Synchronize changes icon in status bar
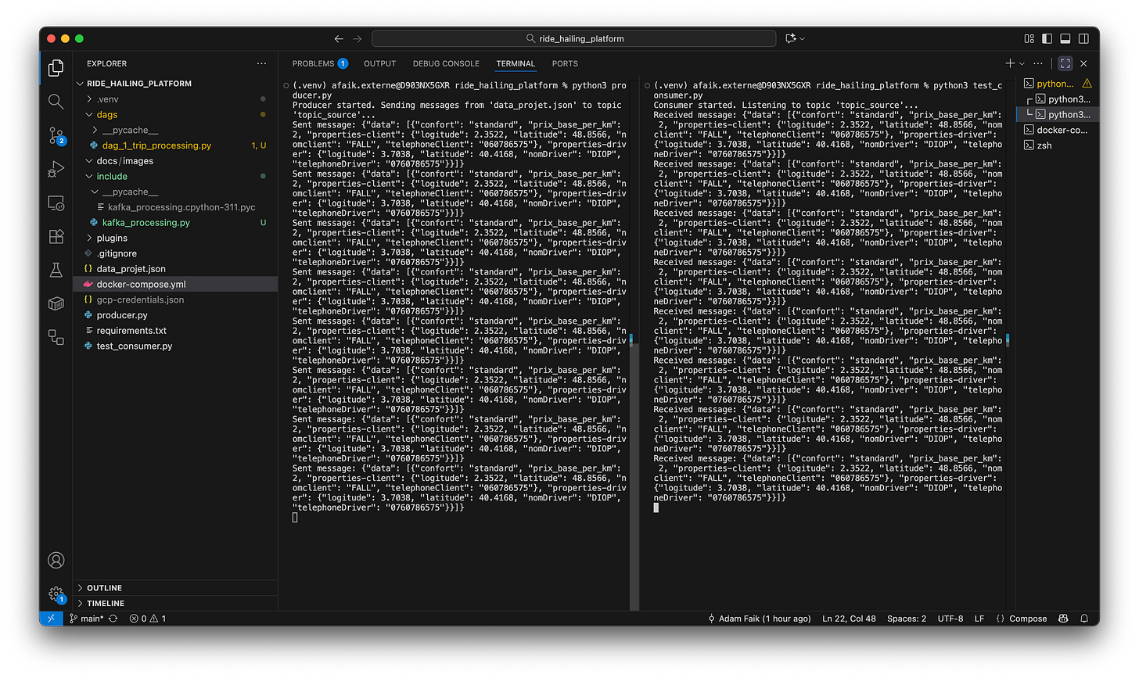This screenshot has width=1139, height=678. 113,618
